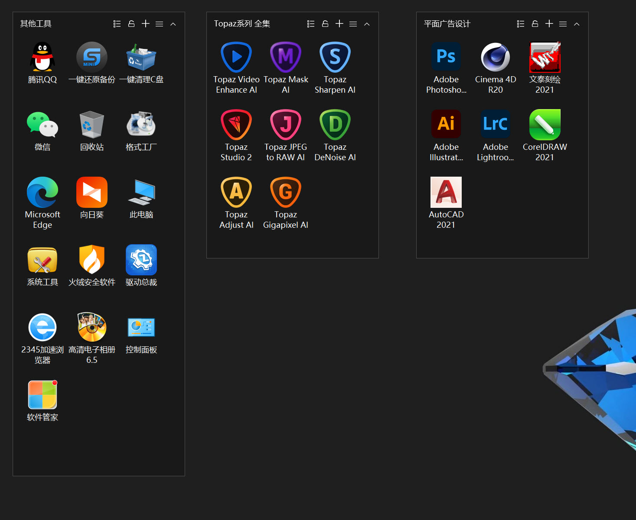636x520 pixels.
Task: Open Topaz DeNoise AI icon
Action: [x=335, y=125]
